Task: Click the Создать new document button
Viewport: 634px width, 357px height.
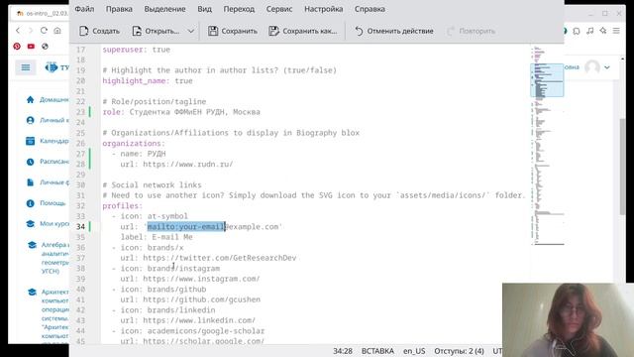Action: click(x=99, y=31)
